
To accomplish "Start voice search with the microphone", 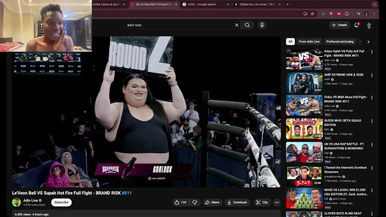I will click(x=262, y=25).
